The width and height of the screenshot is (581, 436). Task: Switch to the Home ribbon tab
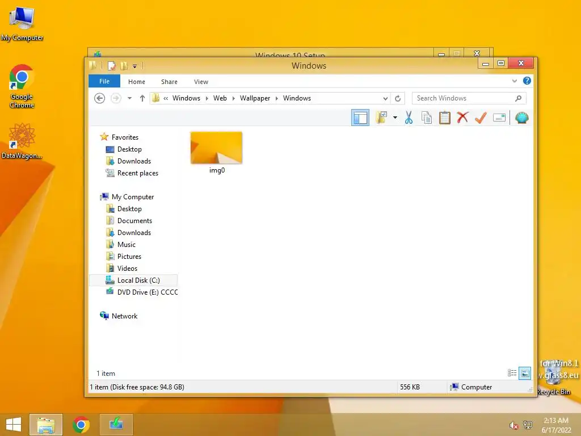(137, 82)
